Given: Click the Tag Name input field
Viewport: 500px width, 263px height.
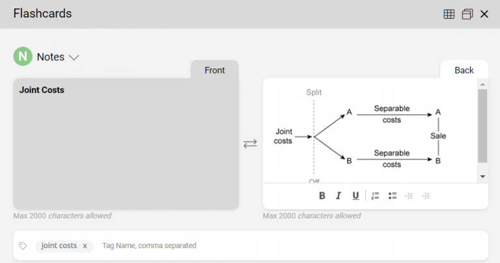Looking at the screenshot, I should (260, 246).
